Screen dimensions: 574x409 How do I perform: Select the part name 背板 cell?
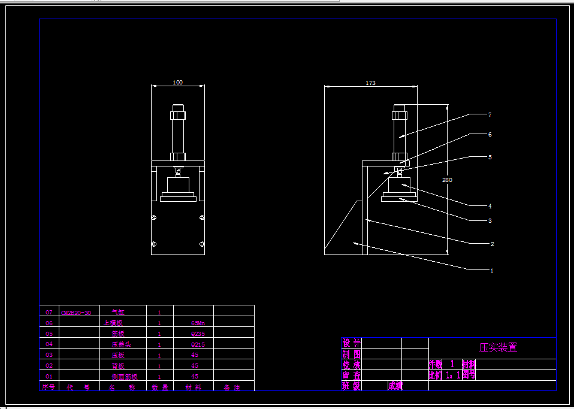(x=118, y=365)
